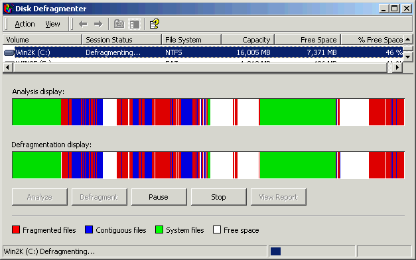The height and width of the screenshot is (260, 416).
Task: Toggle the Show/Hide console tree icon
Action: tap(135, 24)
